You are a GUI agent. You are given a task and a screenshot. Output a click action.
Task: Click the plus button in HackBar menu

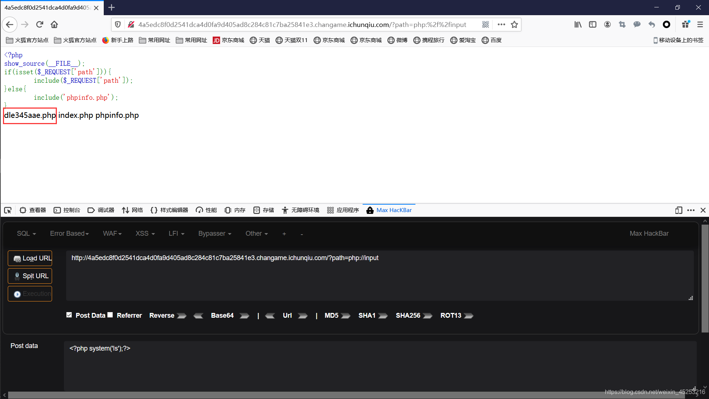(284, 234)
